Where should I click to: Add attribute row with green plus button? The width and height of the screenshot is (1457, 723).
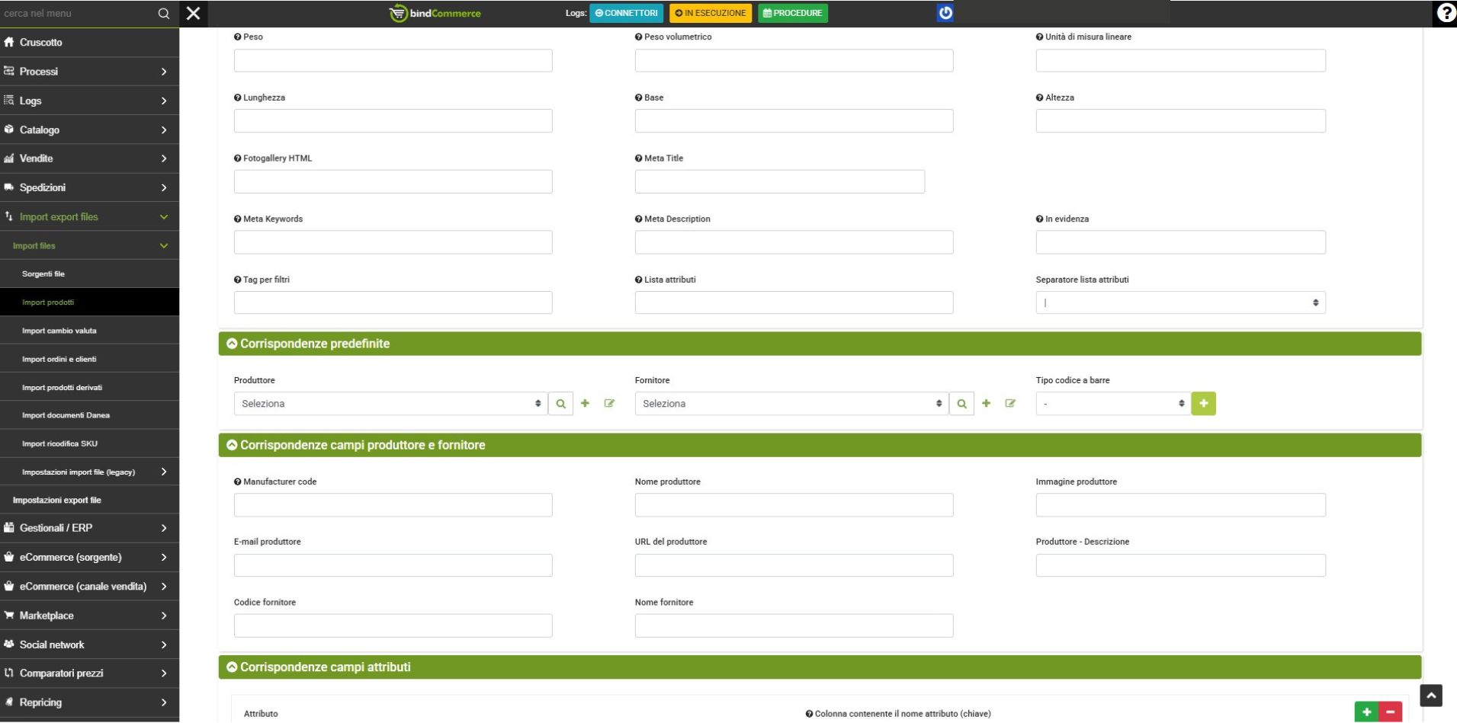pos(1366,712)
